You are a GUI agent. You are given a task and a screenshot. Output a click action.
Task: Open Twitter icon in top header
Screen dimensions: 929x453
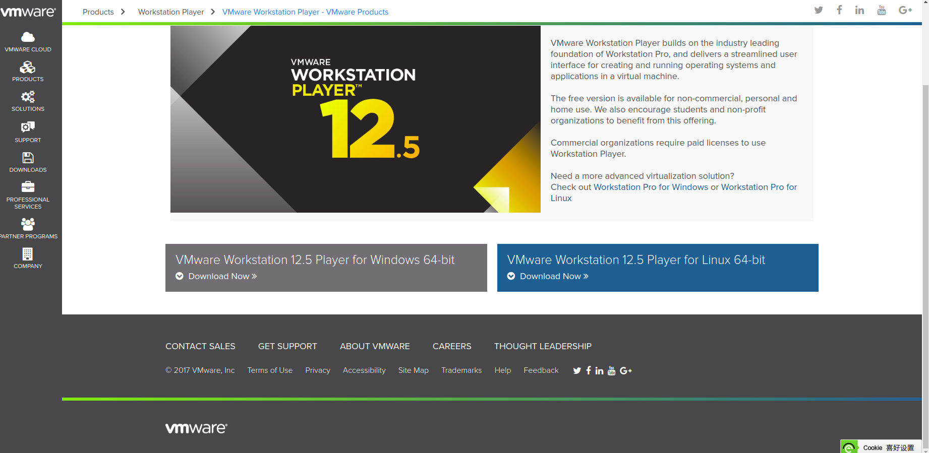[819, 10]
